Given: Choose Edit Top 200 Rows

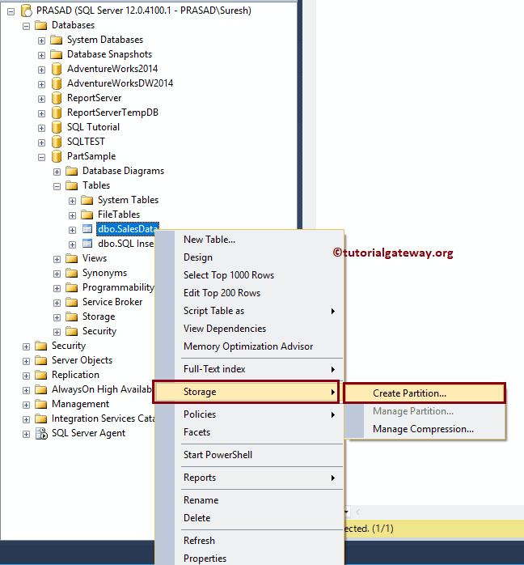Looking at the screenshot, I should (250, 293).
